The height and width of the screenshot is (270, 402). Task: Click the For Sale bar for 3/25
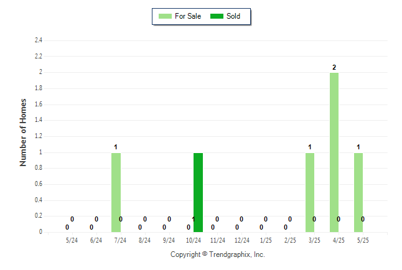point(310,193)
